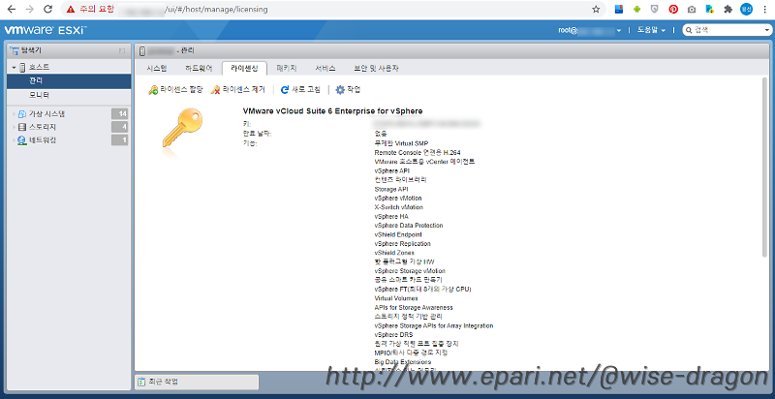The image size is (775, 399).
Task: Switch to the 보안 및 사용자 tab
Action: pyautogui.click(x=376, y=68)
